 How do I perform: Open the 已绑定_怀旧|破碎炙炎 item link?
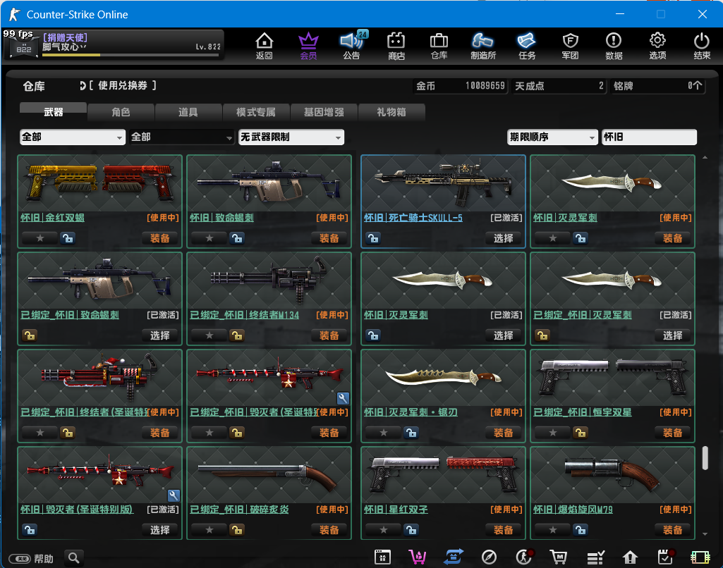click(x=239, y=510)
